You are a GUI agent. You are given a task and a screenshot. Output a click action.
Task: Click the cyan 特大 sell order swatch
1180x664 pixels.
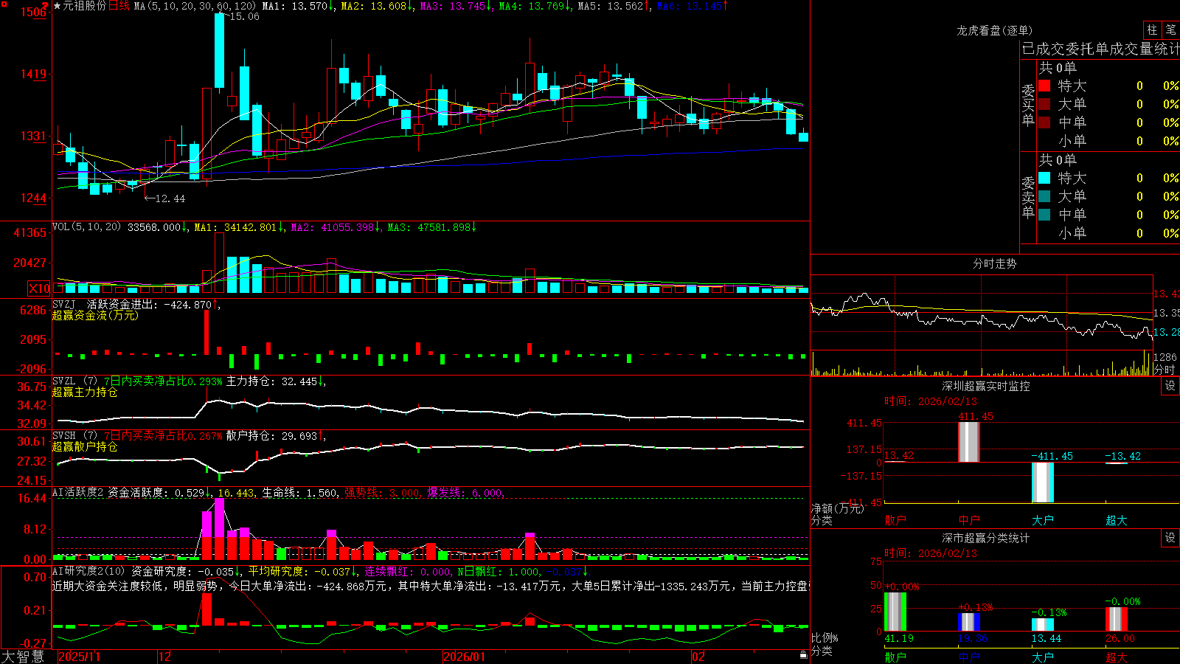coord(1044,178)
